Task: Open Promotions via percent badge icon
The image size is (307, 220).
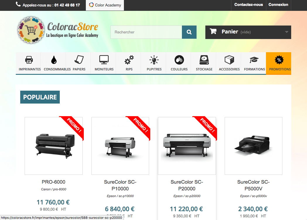Action: tap(279, 60)
